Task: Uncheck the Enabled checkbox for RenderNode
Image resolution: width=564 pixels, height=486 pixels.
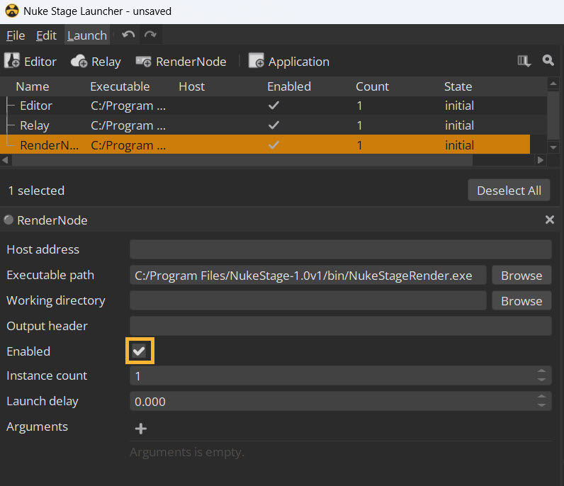Action: [x=140, y=351]
